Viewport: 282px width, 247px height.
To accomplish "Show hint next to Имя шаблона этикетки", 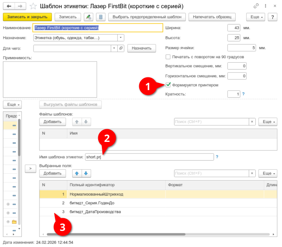I will [x=217, y=157].
